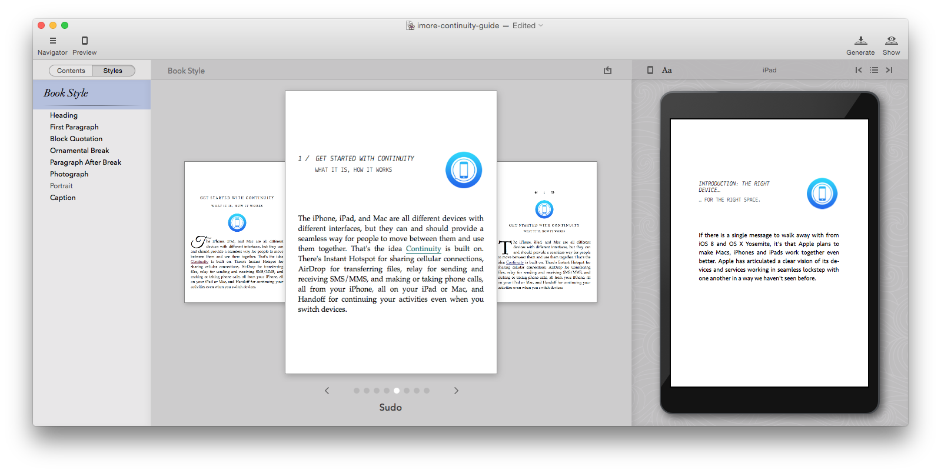Click the Continuity link in page text

coord(423,249)
